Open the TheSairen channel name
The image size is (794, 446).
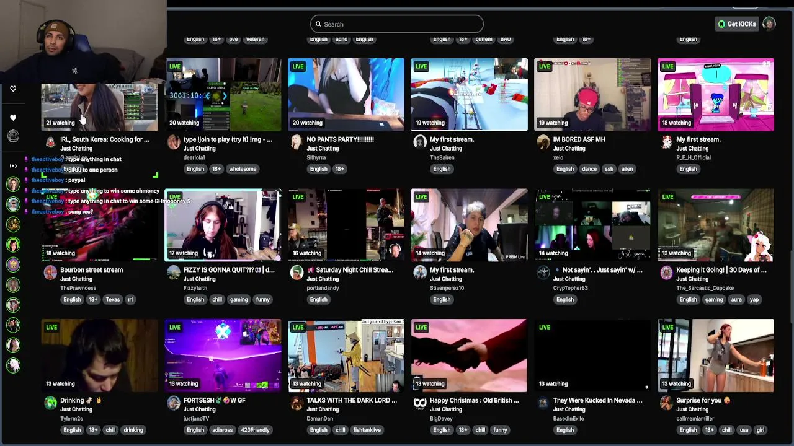point(442,158)
